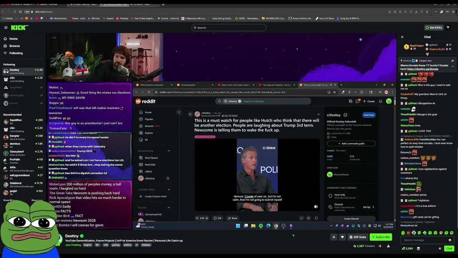Open Reddit chat icon
Image resolution: width=458 pixels, height=258 pixels.
(x=357, y=101)
